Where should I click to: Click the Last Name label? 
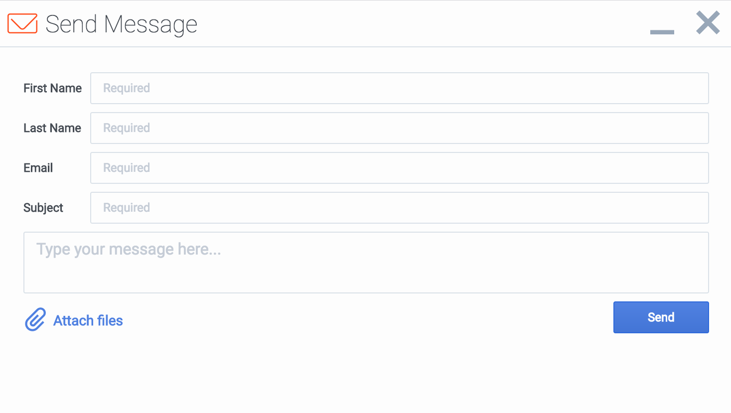[x=52, y=128]
